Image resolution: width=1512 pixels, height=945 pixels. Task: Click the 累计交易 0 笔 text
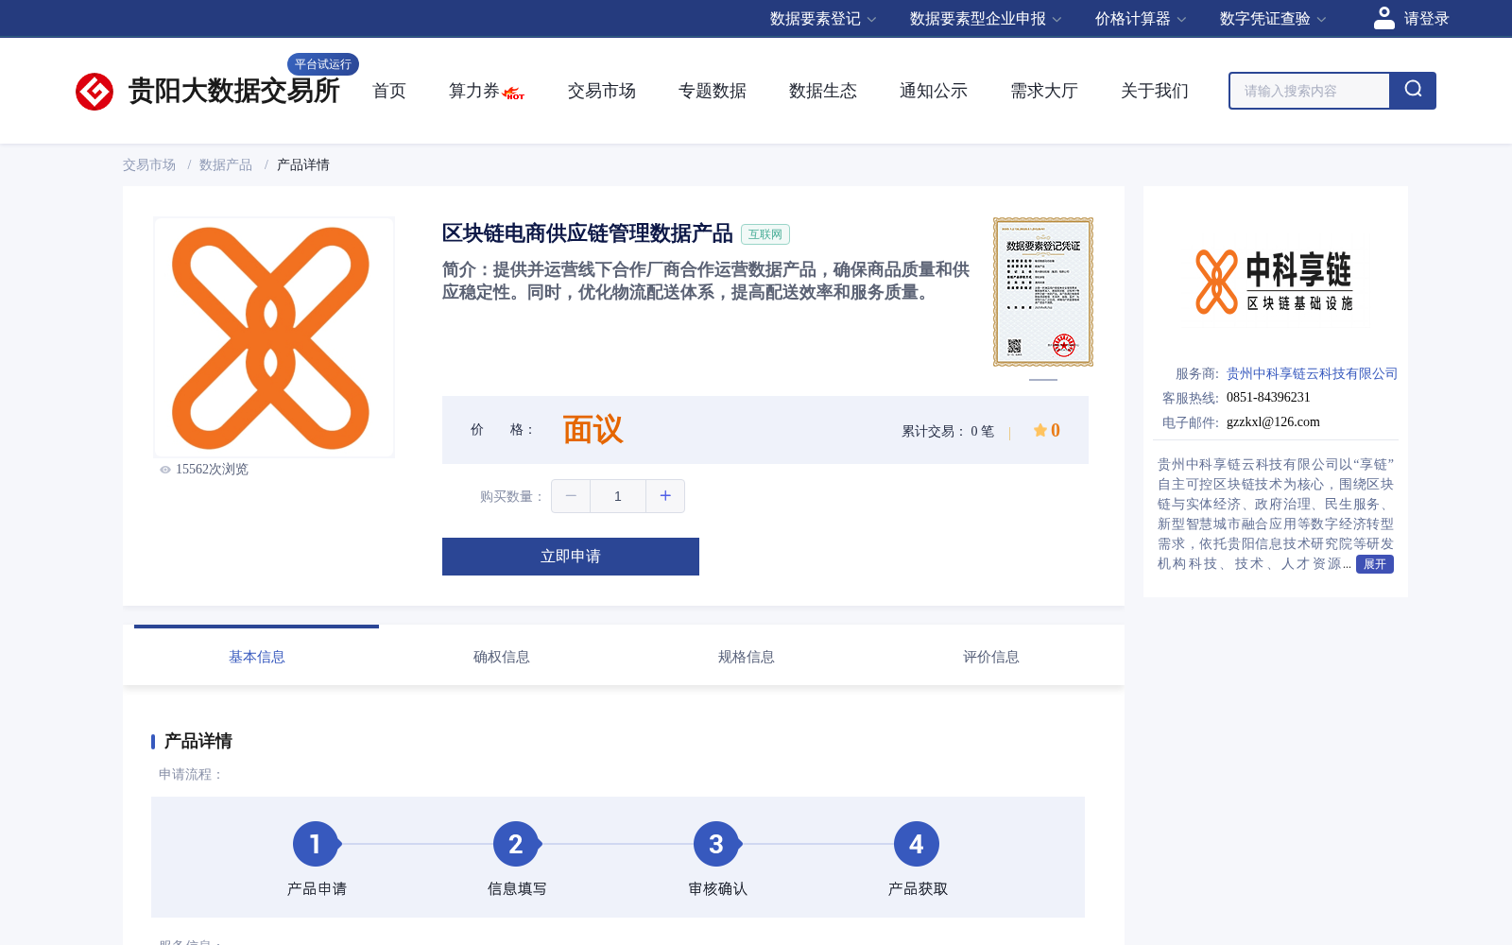(948, 431)
